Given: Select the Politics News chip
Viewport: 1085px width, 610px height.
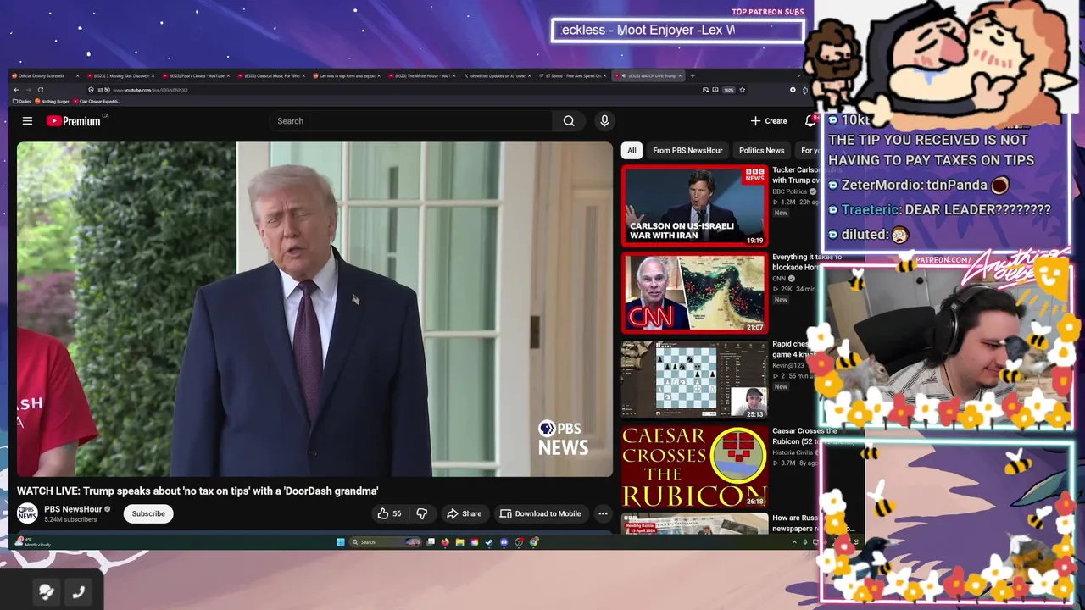Looking at the screenshot, I should [761, 150].
